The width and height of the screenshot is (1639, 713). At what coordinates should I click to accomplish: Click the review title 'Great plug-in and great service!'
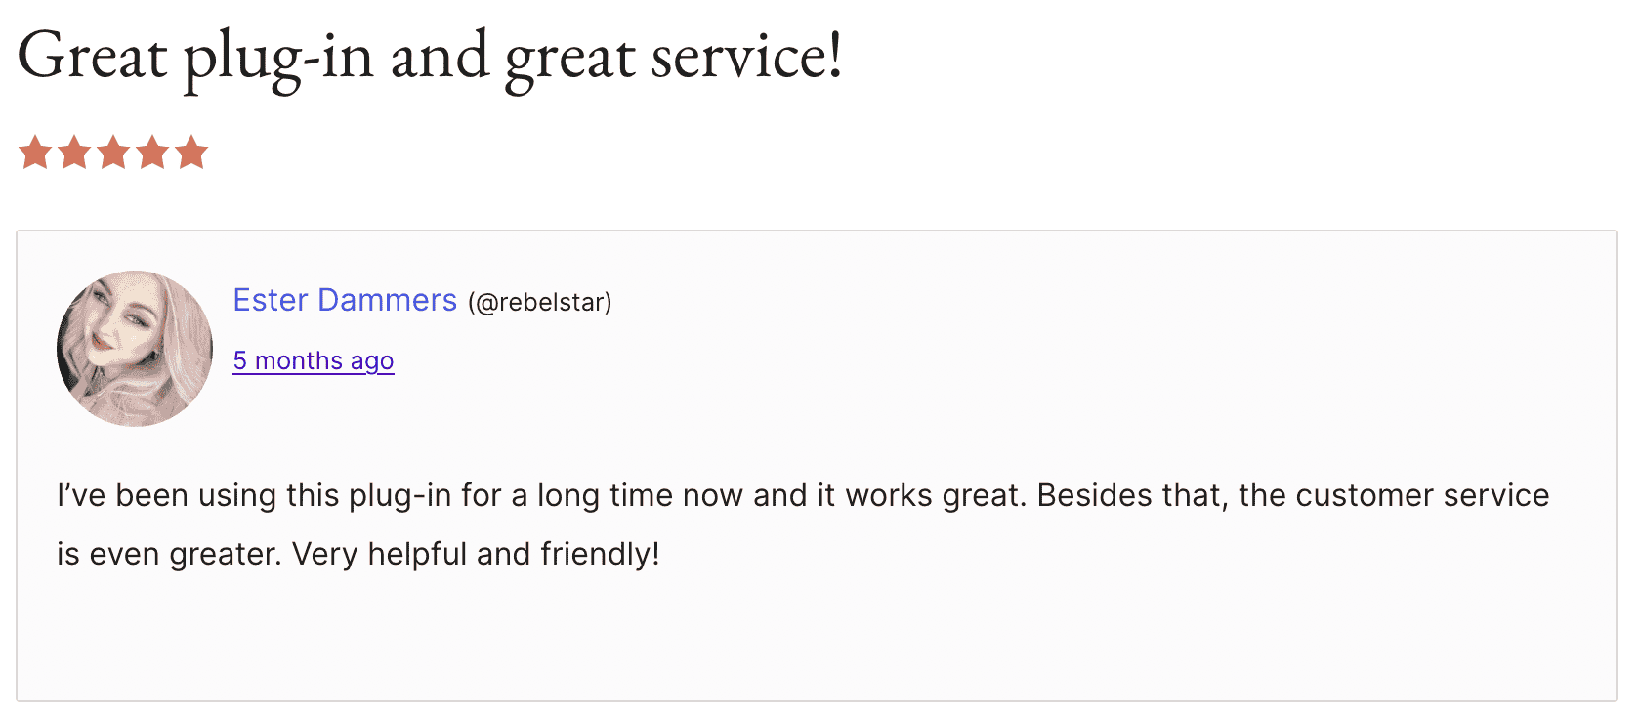[x=430, y=57]
